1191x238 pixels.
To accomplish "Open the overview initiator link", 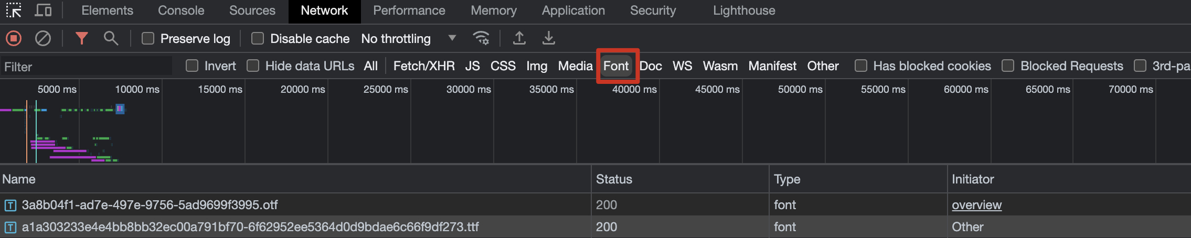I will 976,205.
